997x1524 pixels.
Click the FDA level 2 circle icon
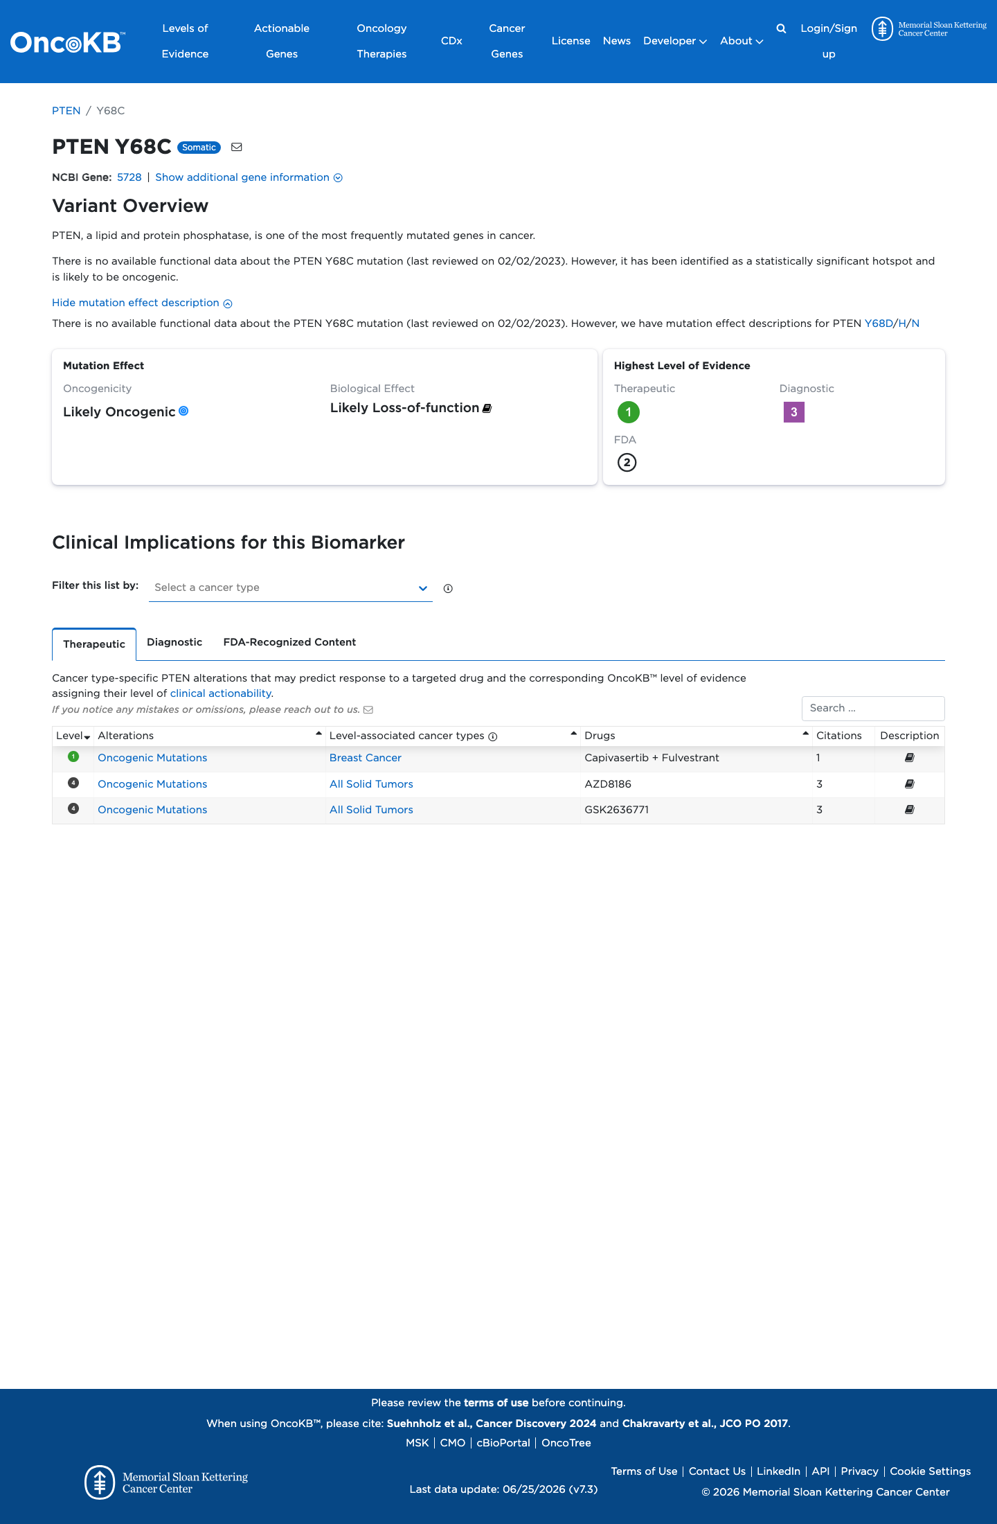coord(627,462)
